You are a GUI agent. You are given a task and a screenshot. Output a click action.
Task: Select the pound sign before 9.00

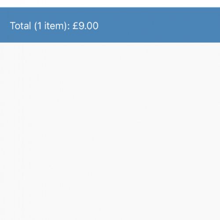click(x=75, y=26)
